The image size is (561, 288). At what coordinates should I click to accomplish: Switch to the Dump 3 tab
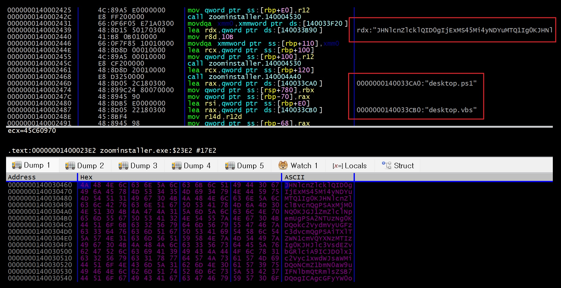(x=138, y=165)
